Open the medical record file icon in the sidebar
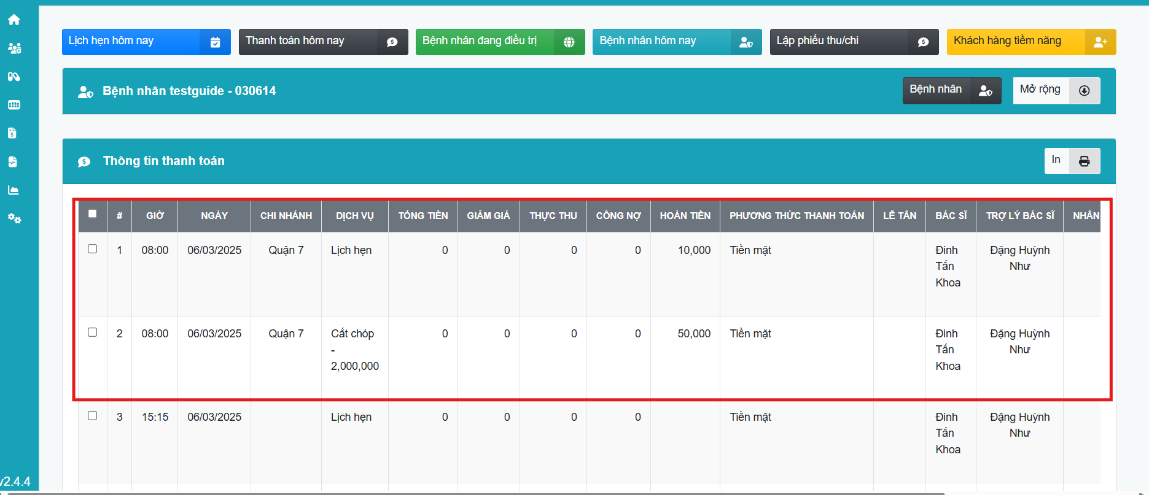Viewport: 1149px width, 495px height. (x=13, y=162)
